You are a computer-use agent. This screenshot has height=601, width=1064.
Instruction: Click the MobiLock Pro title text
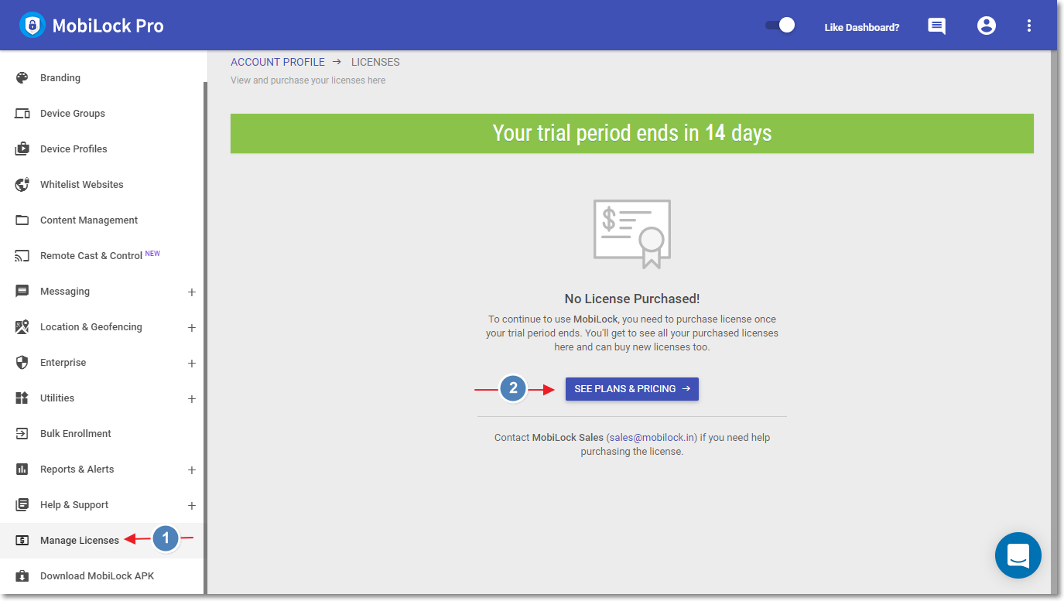[x=108, y=26]
